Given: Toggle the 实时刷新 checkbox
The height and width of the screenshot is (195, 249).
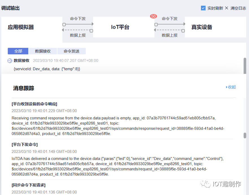Looking at the screenshot, I should click(203, 8).
